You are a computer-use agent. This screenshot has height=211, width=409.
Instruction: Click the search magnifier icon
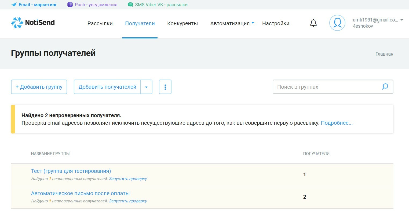click(x=385, y=87)
